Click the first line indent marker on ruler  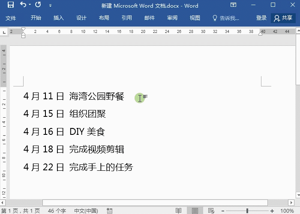(x=23, y=29)
